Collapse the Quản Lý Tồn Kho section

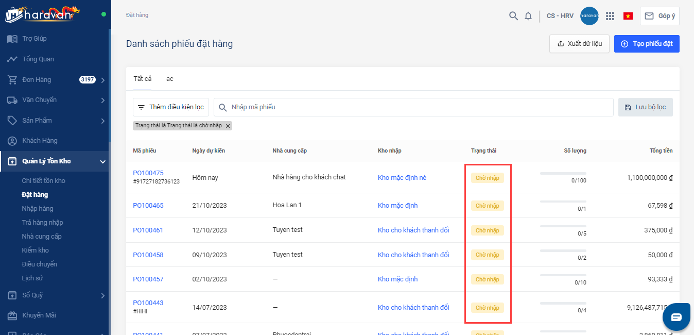(103, 162)
